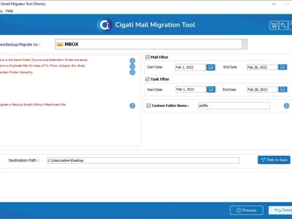Viewport: 292px width, 219px height.
Task: Open calendar picker for Mail Filter End Date
Action: (283, 67)
